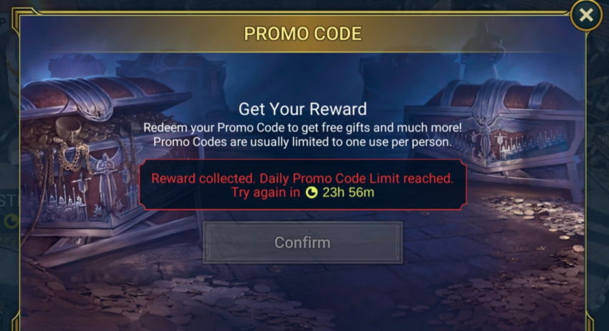The height and width of the screenshot is (331, 609).
Task: Click the 23h 56m cooldown timer
Action: coord(348,192)
